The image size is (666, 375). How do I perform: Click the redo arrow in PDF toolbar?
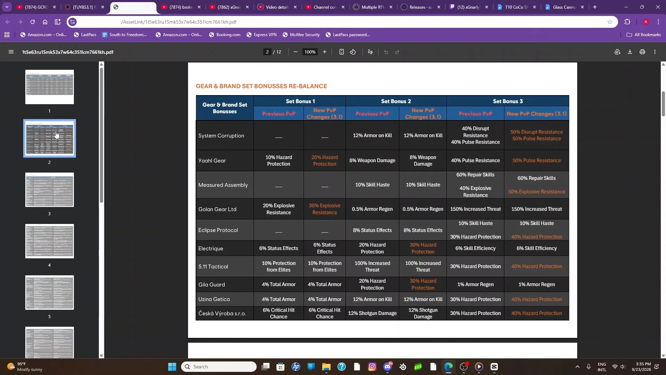click(x=397, y=52)
